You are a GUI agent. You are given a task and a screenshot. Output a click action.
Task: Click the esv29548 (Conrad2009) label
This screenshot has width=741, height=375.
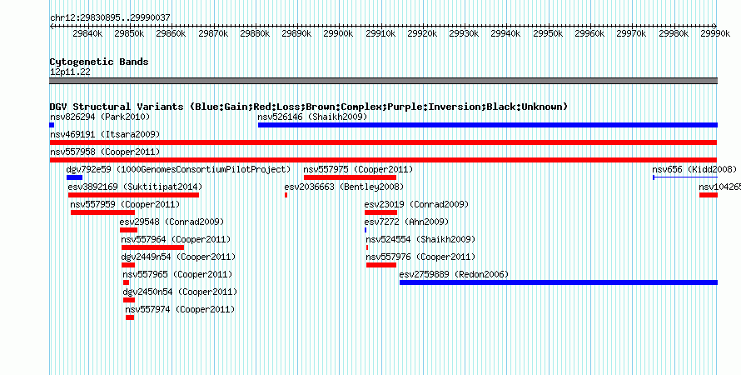172,222
